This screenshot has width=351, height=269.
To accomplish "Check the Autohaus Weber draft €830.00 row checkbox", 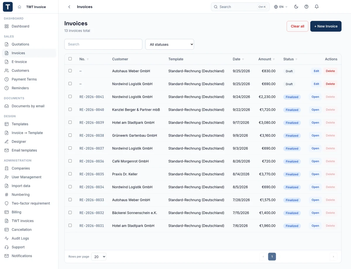I will tap(70, 71).
